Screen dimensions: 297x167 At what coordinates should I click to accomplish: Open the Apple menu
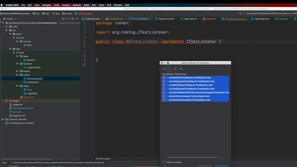[x=2, y=5]
